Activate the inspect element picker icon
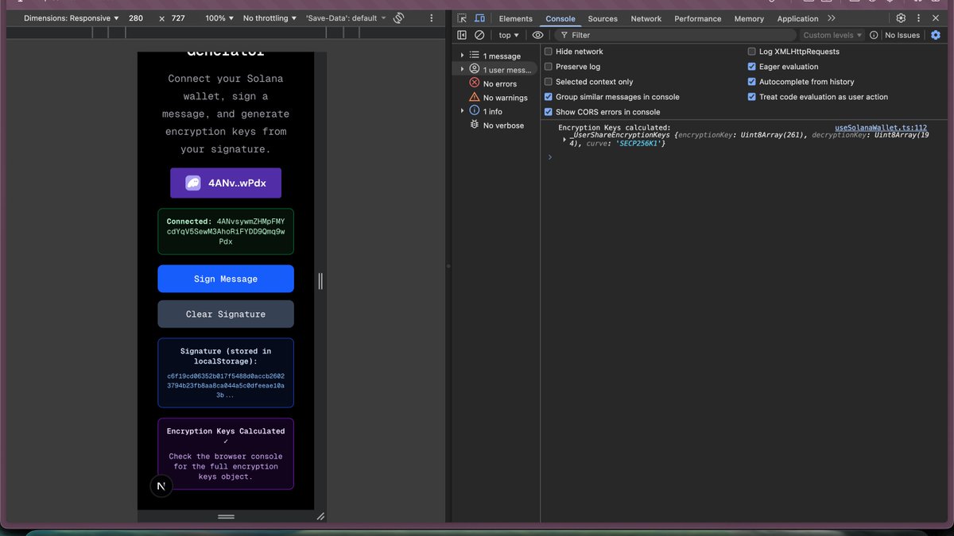 [462, 18]
